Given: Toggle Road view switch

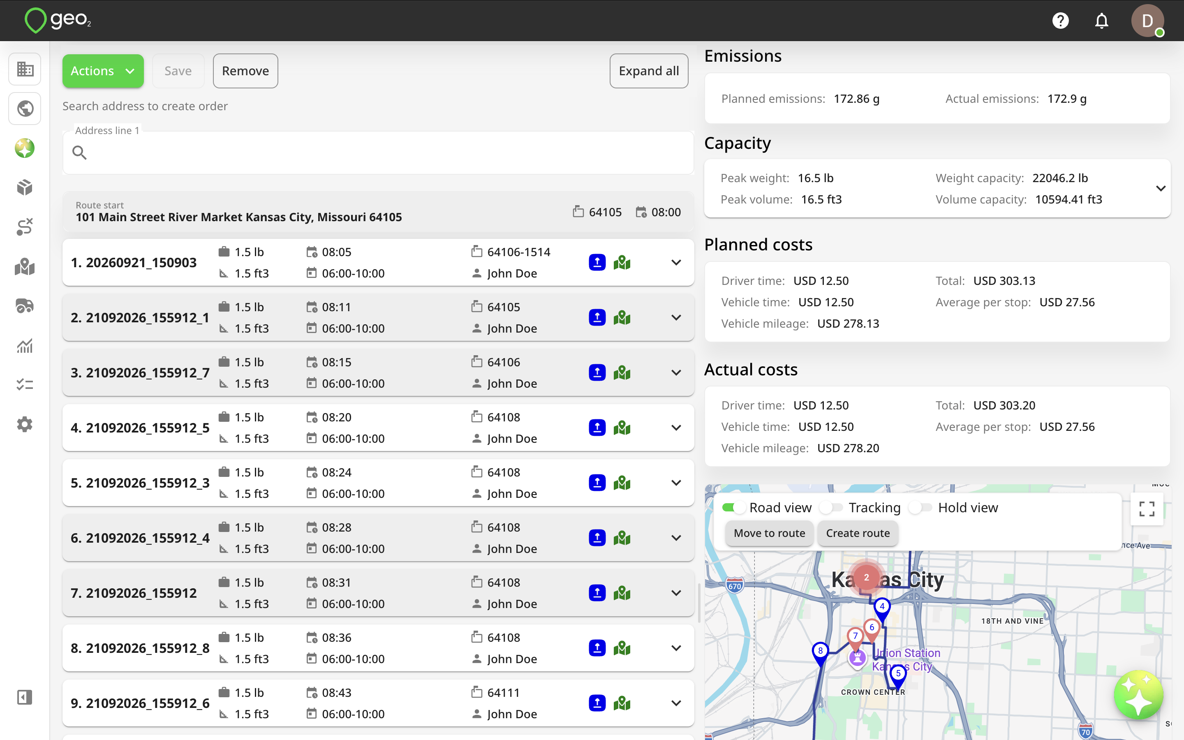Looking at the screenshot, I should [733, 508].
